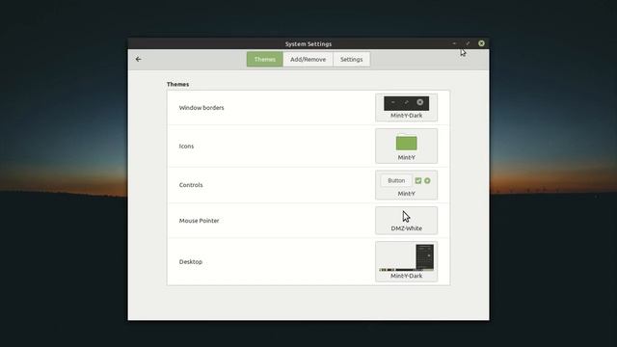617x347 pixels.
Task: Open the Mouse Pointer DMZ-White selector
Action: click(406, 221)
